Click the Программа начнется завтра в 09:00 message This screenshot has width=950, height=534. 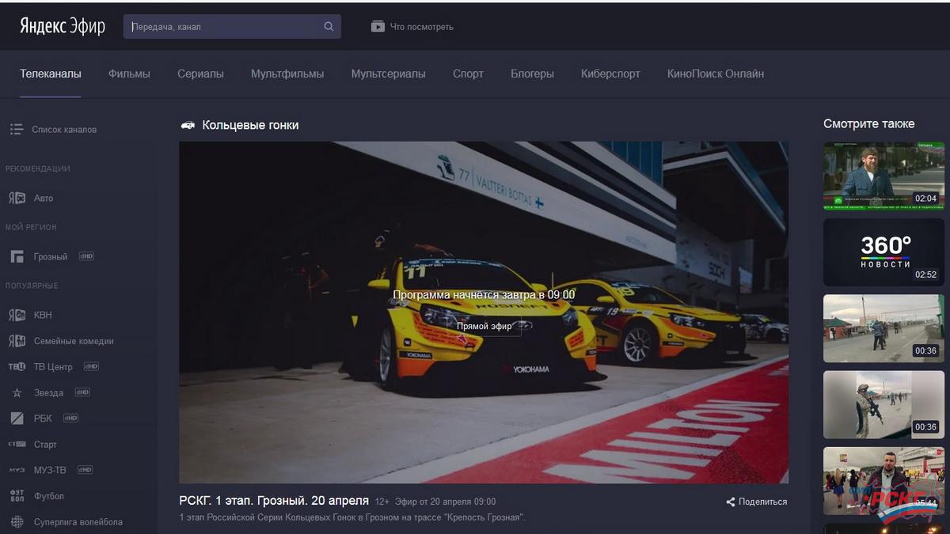click(x=484, y=295)
